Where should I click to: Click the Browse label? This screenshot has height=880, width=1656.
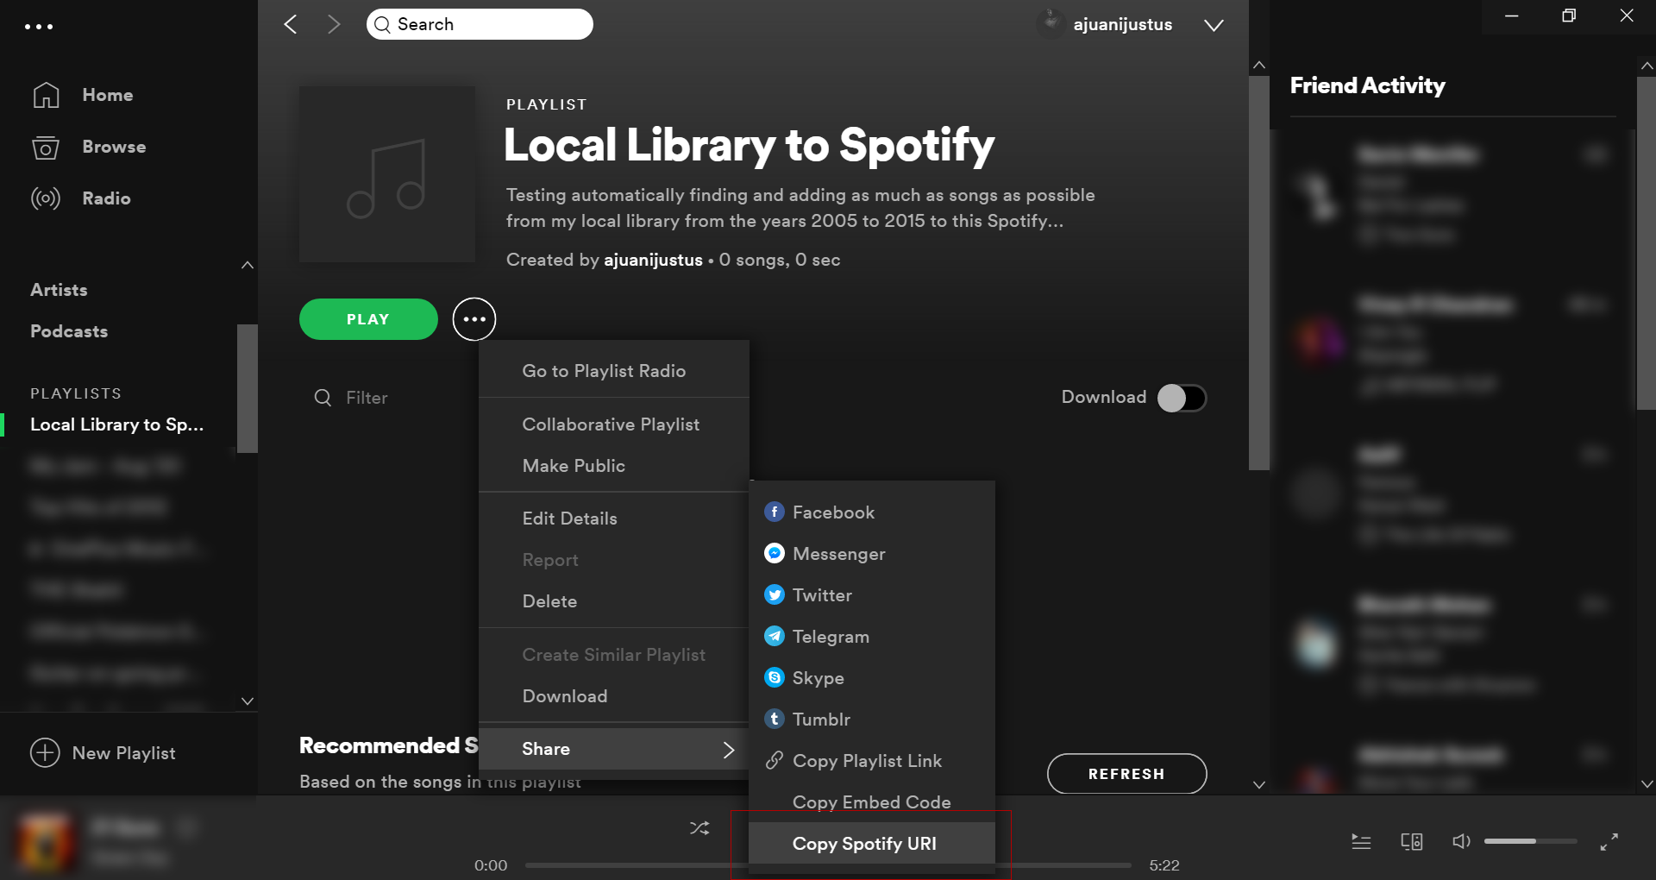click(x=114, y=147)
